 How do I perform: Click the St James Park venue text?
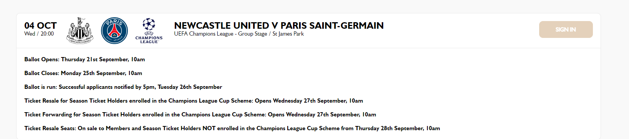coord(288,34)
